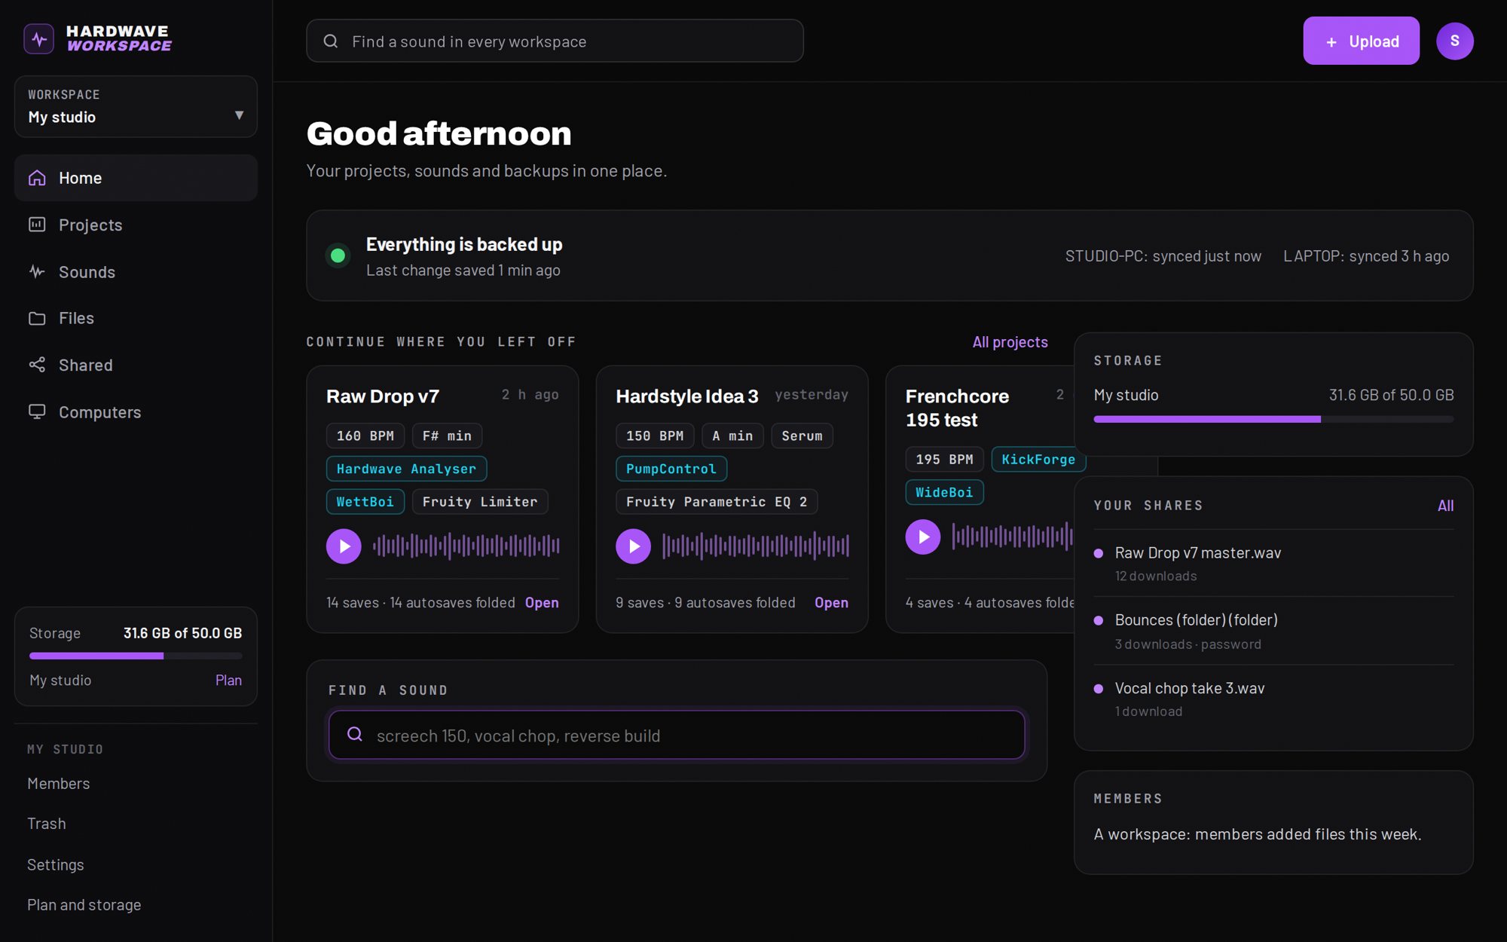Screen dimensions: 1507x942
Task: Click the Fruity Limiter tag
Action: (x=479, y=501)
